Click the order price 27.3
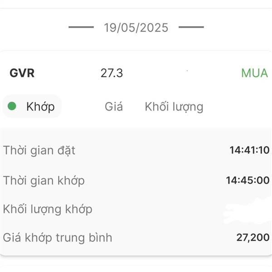Viewport: 272px width, 272px height. tap(112, 73)
